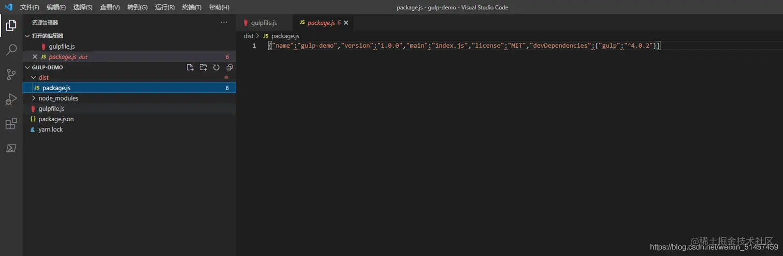This screenshot has width=783, height=256.
Task: Refresh the GULP-DEMO explorer tree
Action: coord(216,67)
